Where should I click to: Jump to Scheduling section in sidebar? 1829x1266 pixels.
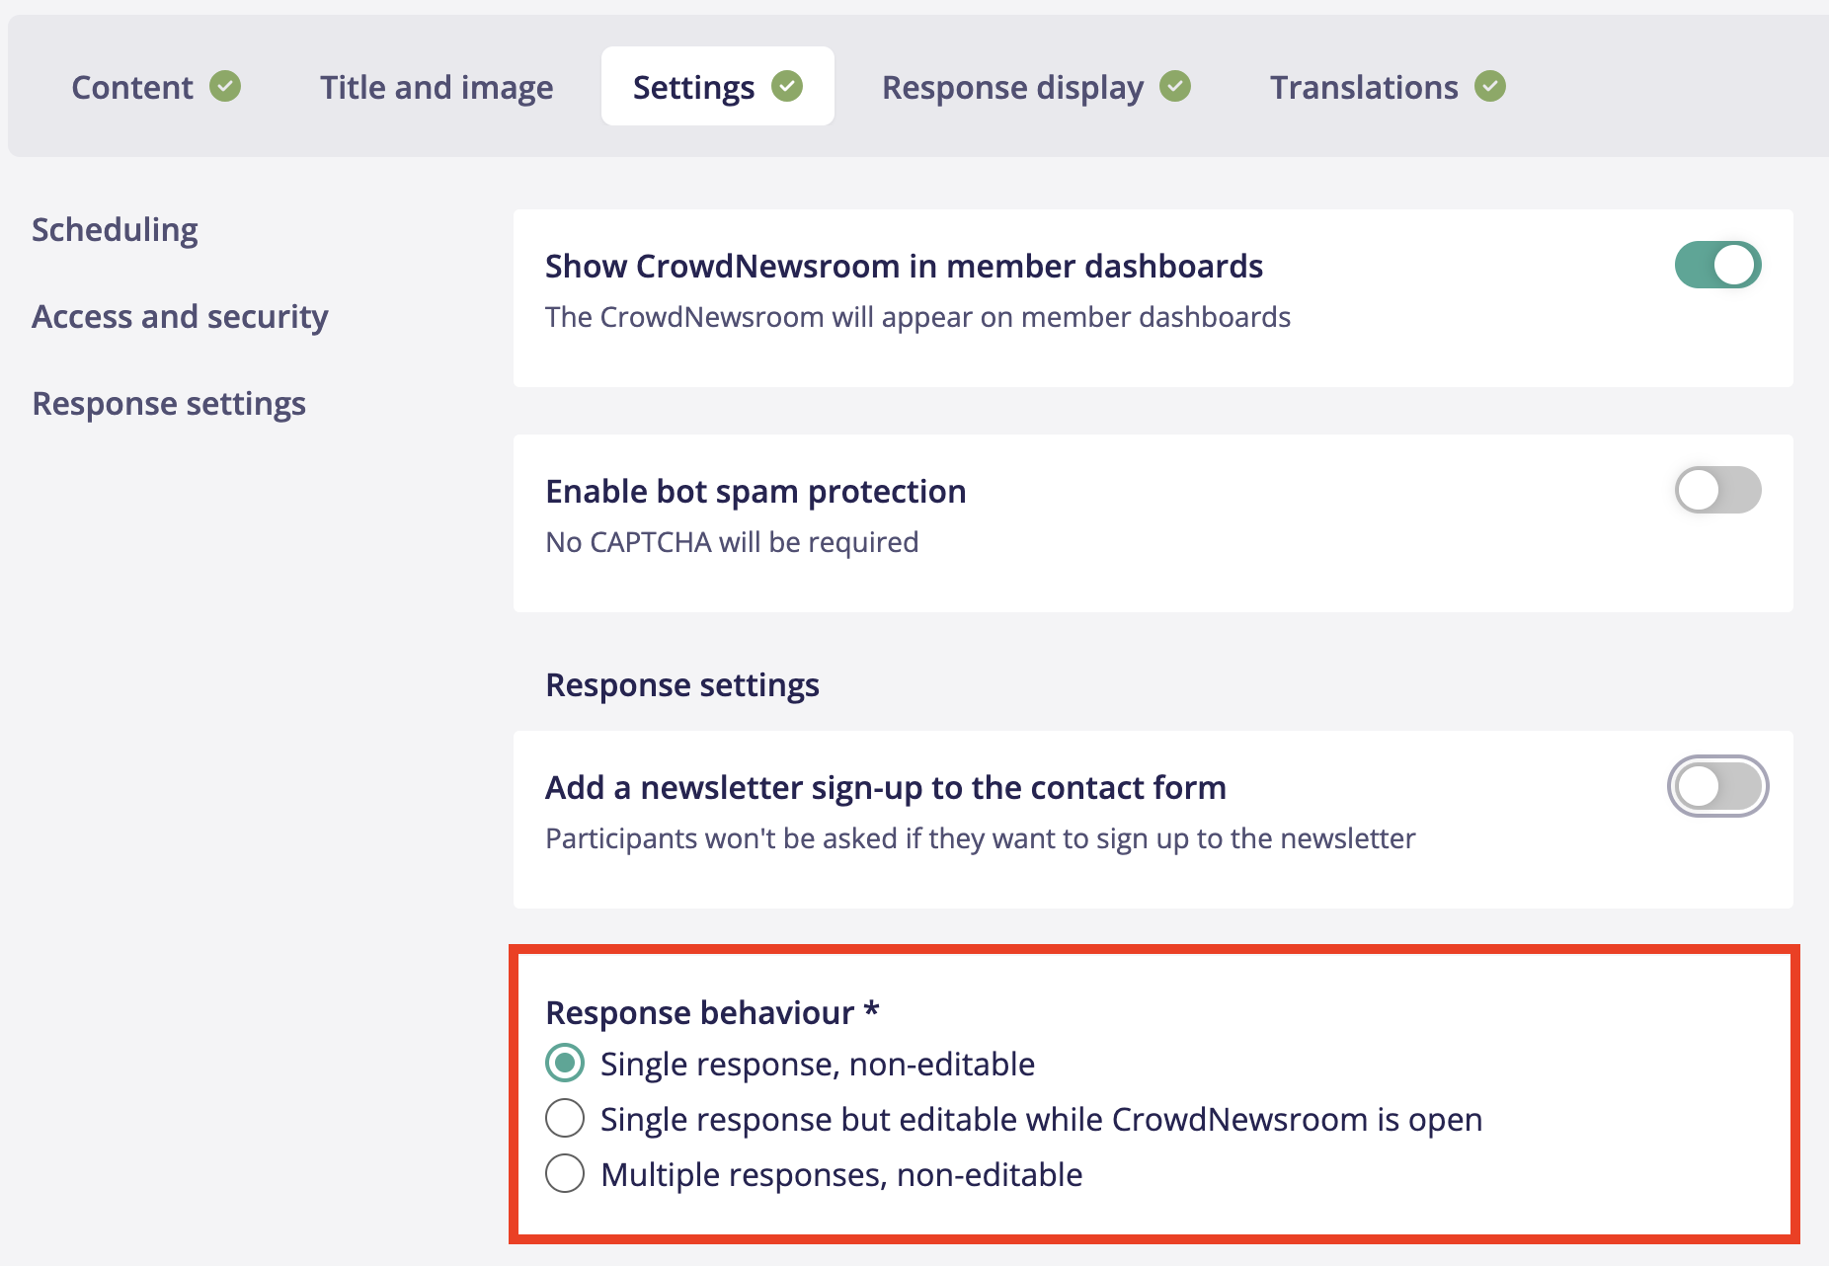(115, 229)
